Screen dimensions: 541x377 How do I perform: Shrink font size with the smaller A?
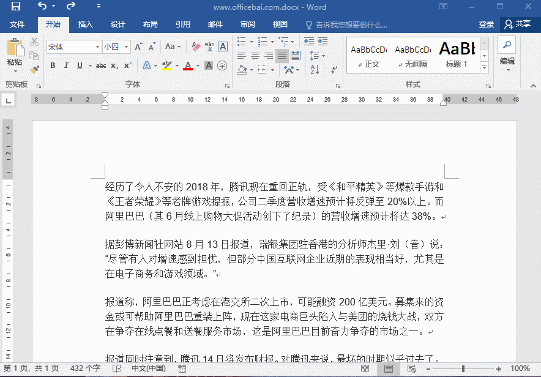coord(152,47)
